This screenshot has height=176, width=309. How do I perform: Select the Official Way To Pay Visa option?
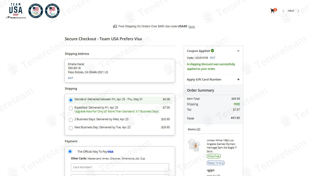(70, 152)
